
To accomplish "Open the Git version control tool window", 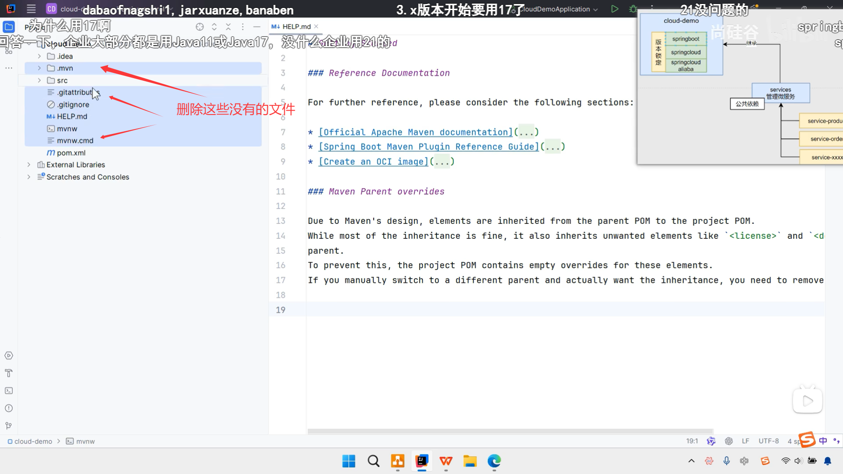I will point(9,426).
